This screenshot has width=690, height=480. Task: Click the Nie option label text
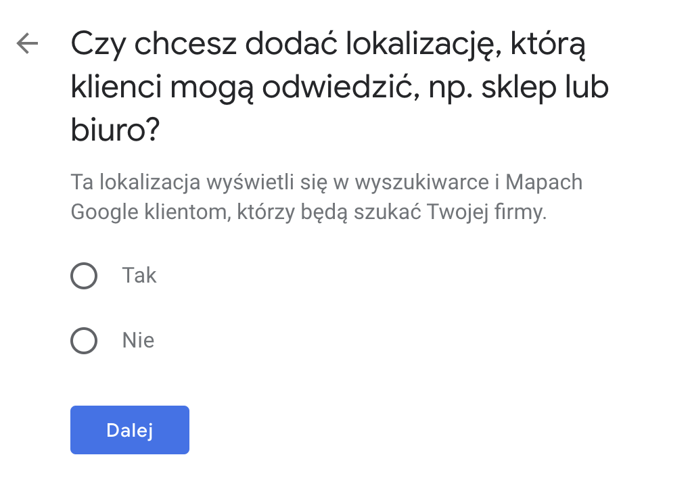138,341
